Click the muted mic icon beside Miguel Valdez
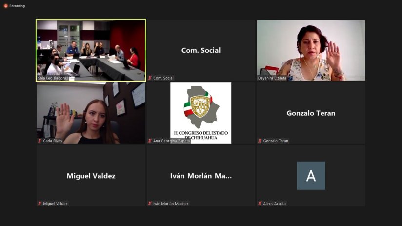 pyautogui.click(x=40, y=204)
